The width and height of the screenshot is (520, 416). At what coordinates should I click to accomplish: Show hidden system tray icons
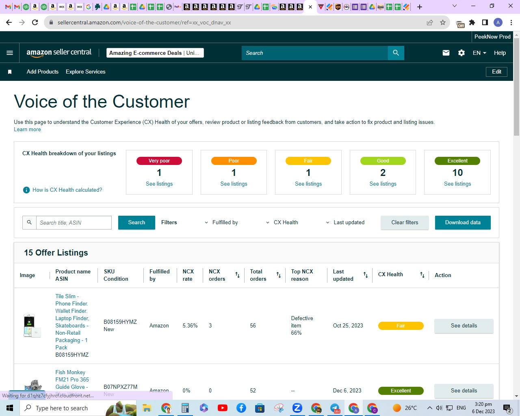pyautogui.click(x=429, y=408)
